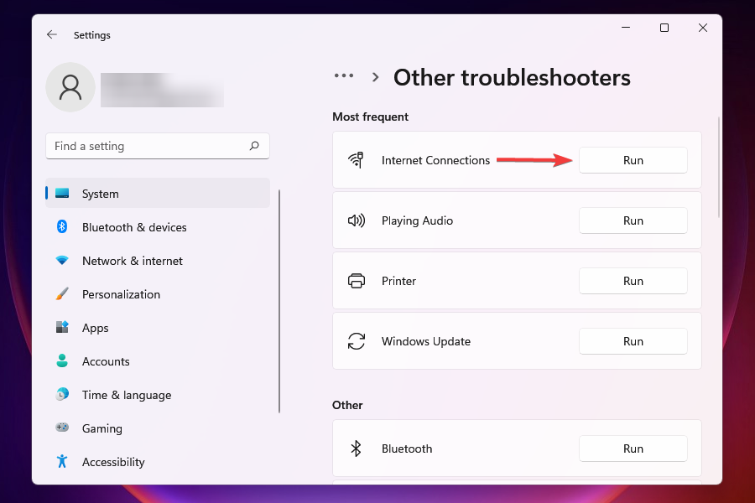Run the Printer troubleshooter
The width and height of the screenshot is (755, 503).
[x=633, y=281]
